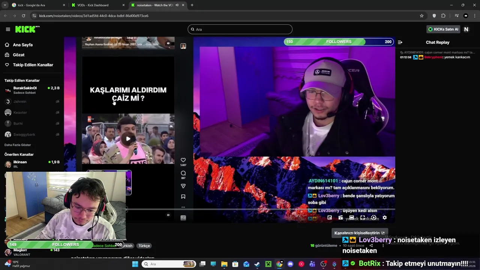Enter fullscreen in the video player
480x270 pixels.
click(x=363, y=217)
